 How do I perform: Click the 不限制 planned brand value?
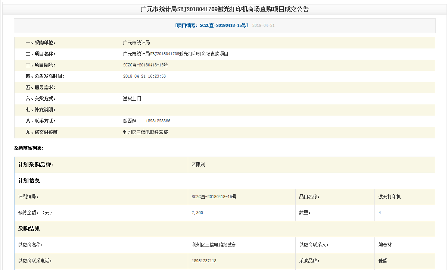[198, 164]
